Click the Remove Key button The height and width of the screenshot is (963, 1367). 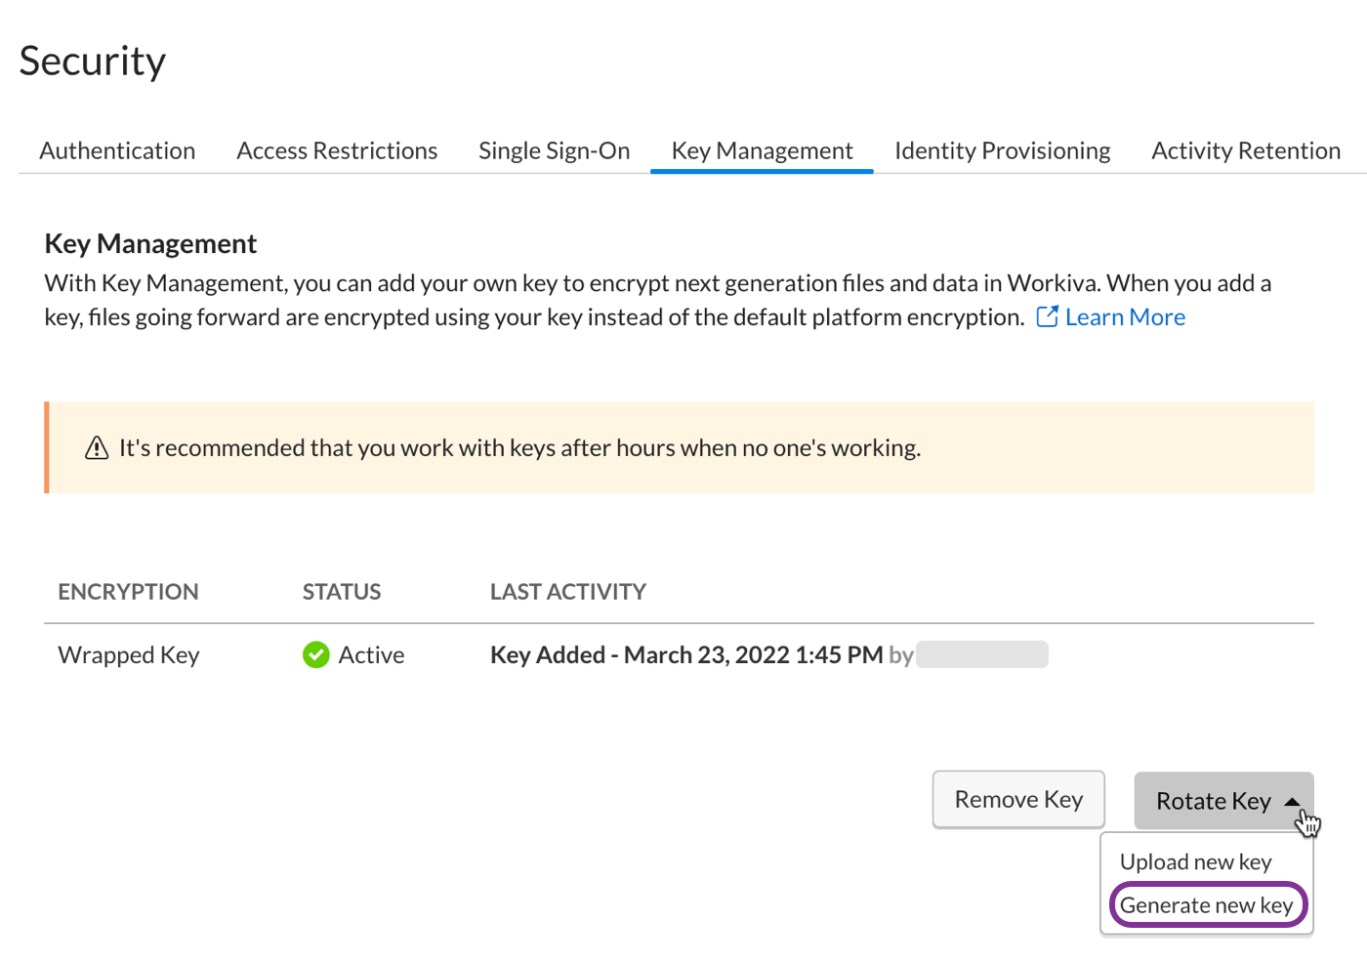coord(1018,799)
